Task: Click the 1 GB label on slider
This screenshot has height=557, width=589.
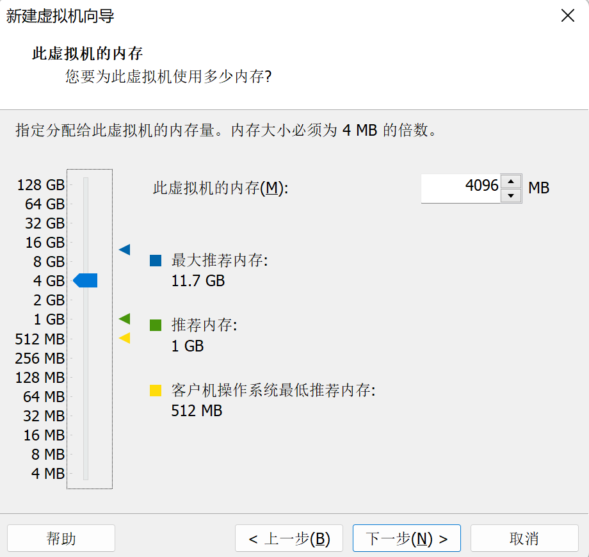Action: [49, 319]
